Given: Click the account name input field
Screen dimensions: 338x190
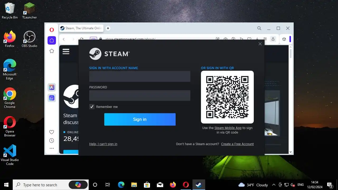Looking at the screenshot, I should click(140, 76).
